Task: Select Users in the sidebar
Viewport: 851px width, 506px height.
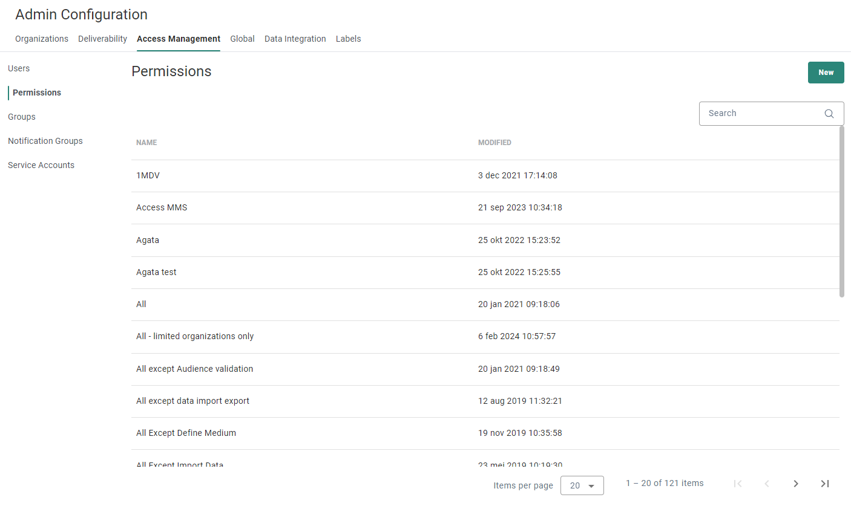Action: pos(18,68)
